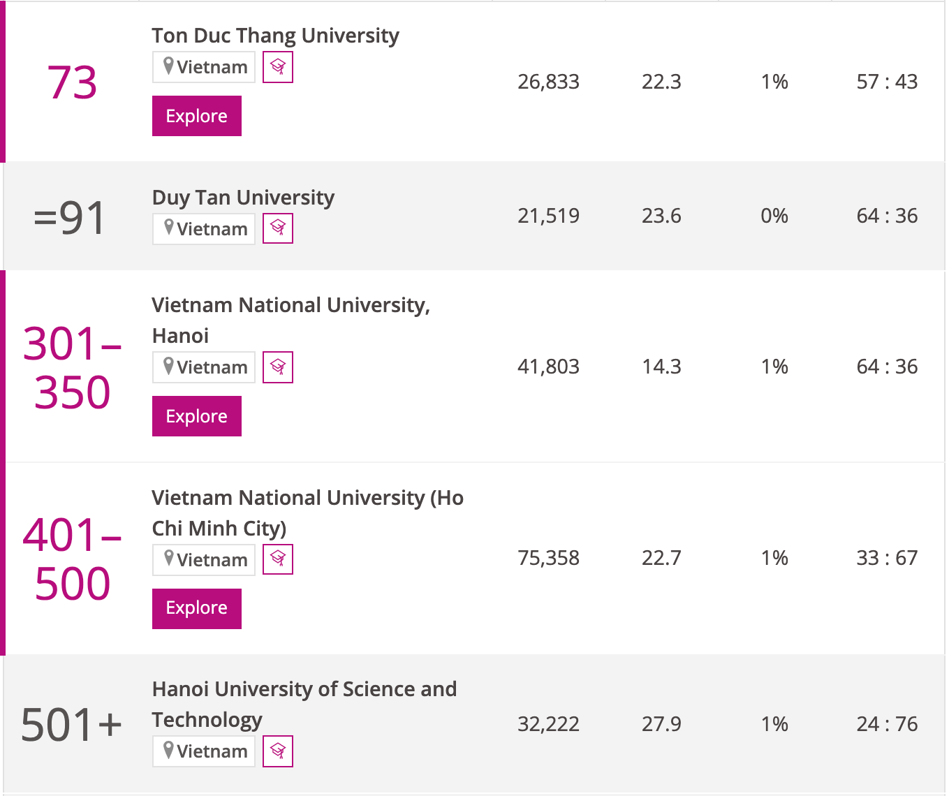Click the graduation cap icon for Vietnam National University Ho Chi Minh
This screenshot has height=796, width=949.
point(277,559)
